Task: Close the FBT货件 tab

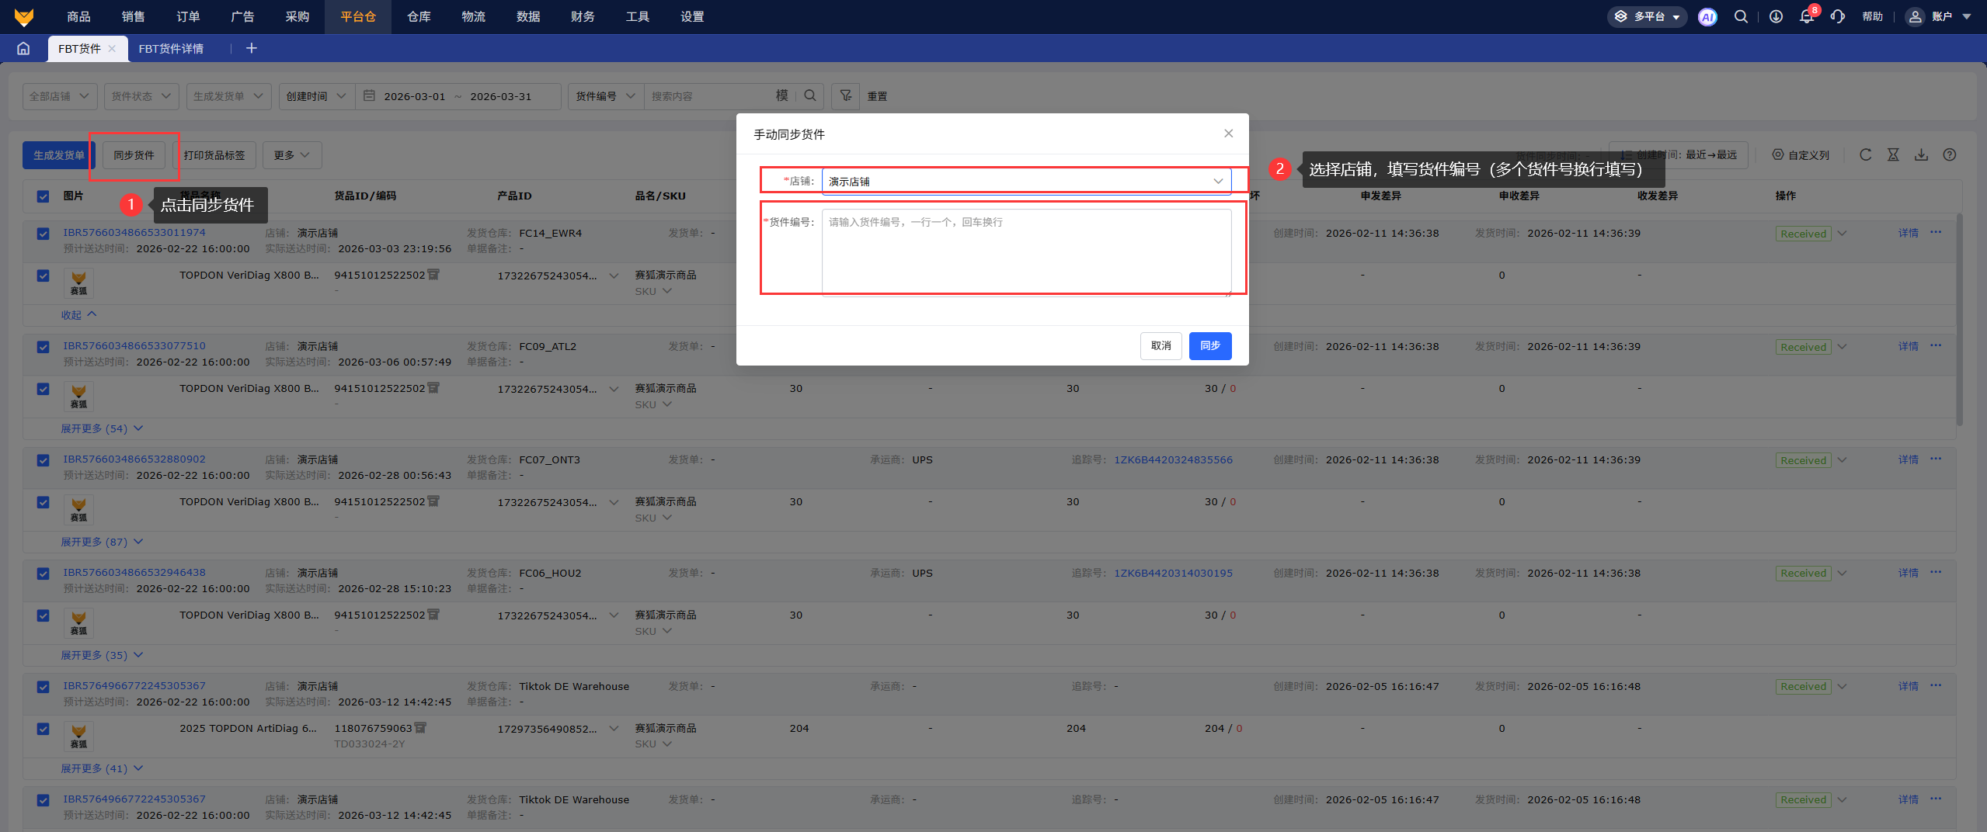Action: [x=112, y=48]
